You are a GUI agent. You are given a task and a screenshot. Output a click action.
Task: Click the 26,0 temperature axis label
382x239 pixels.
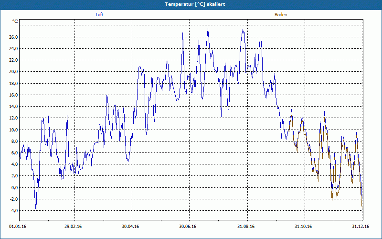click(13, 37)
